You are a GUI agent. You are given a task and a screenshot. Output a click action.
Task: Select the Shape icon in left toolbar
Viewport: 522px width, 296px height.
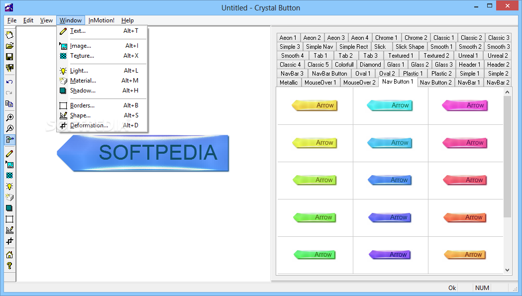tap(9, 230)
